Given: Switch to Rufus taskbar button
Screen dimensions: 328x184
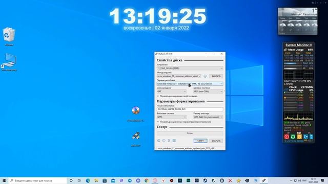Looking at the screenshot, I should pyautogui.click(x=264, y=180).
